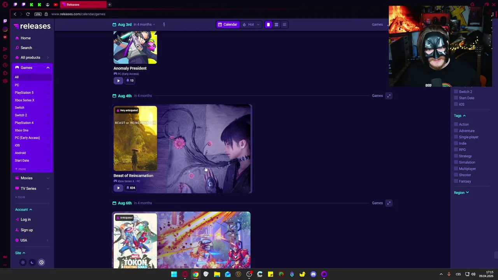
Task: Click the VPN badge in address bar
Action: coord(38,14)
